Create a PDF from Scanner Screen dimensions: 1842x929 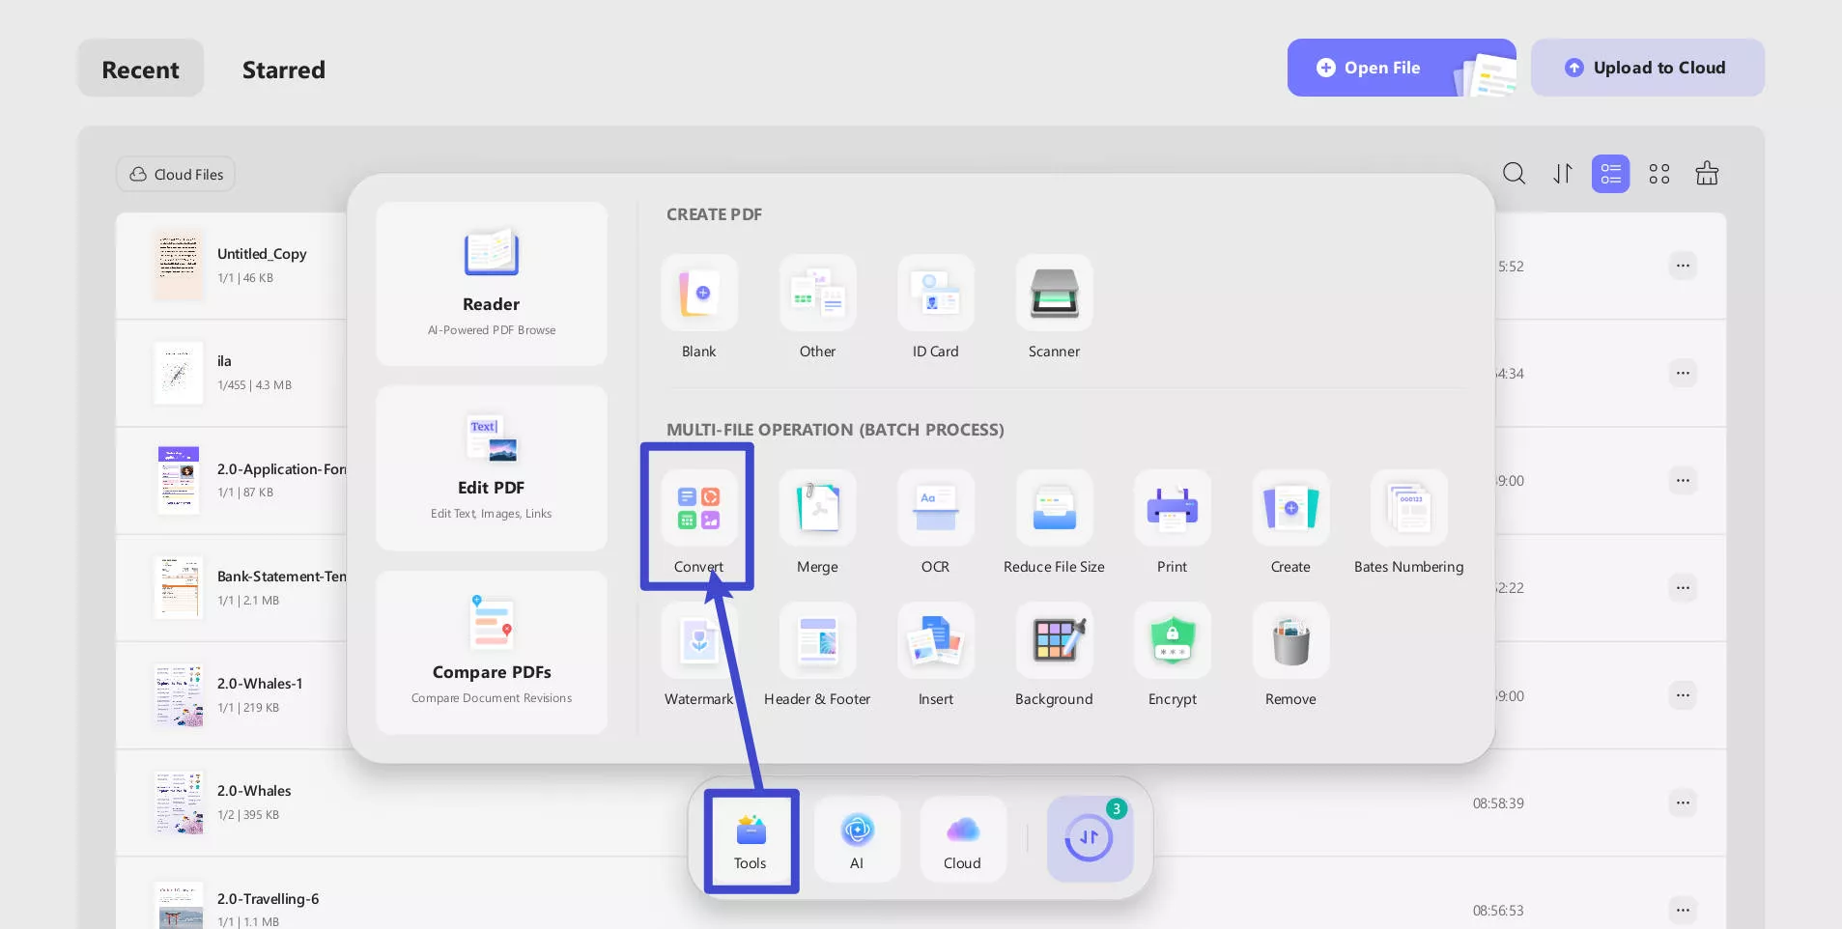click(1054, 294)
